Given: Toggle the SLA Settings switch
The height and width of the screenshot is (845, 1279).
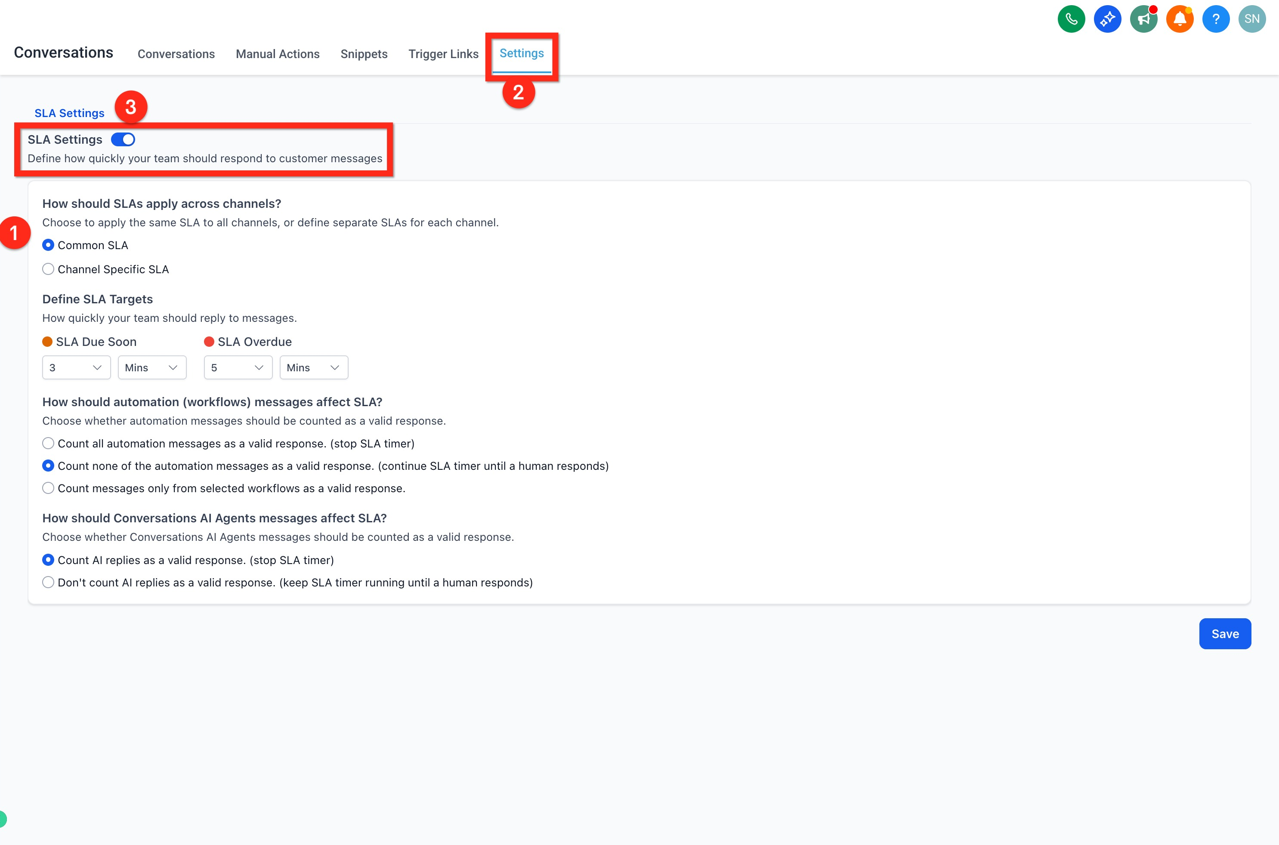Looking at the screenshot, I should 123,139.
